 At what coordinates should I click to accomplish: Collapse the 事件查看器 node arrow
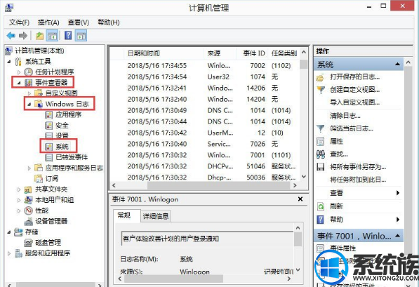(19, 83)
